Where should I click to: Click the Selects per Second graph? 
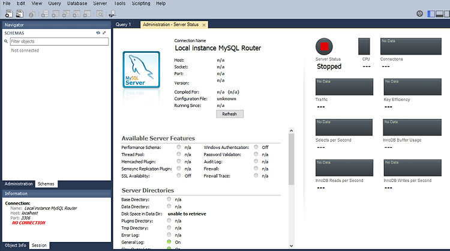click(x=344, y=127)
